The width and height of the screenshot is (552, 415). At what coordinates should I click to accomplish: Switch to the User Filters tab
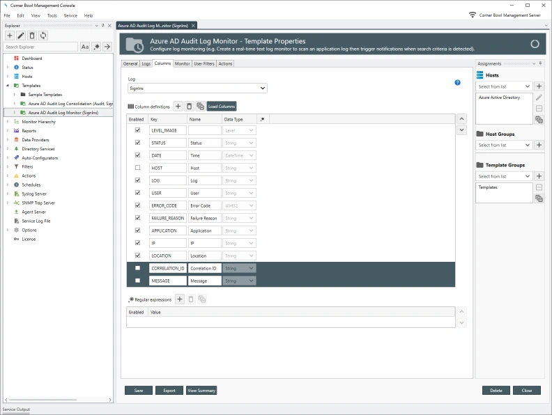204,63
